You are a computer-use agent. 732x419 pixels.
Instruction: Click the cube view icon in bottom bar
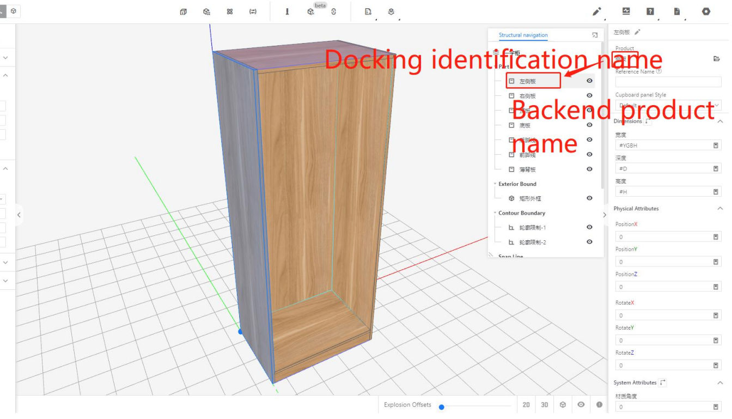coord(563,405)
